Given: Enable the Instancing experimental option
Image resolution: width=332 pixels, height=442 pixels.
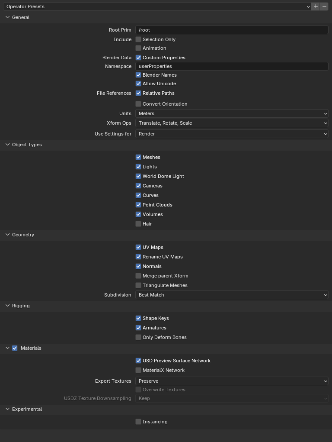Looking at the screenshot, I should click(x=138, y=422).
